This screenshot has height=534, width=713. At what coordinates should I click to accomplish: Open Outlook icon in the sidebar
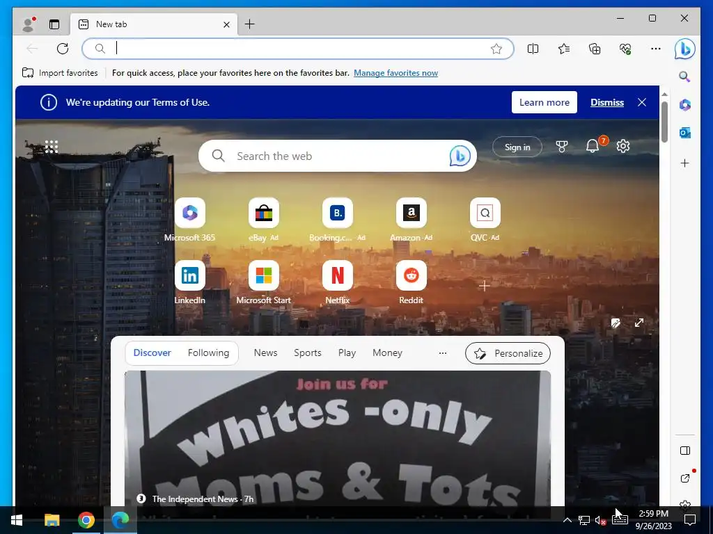685,133
